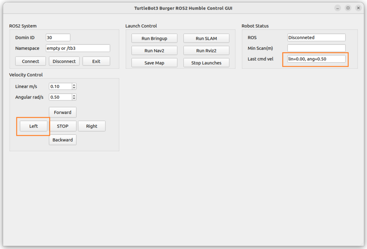Click the 'Velocity Control' group title

[x=26, y=75]
